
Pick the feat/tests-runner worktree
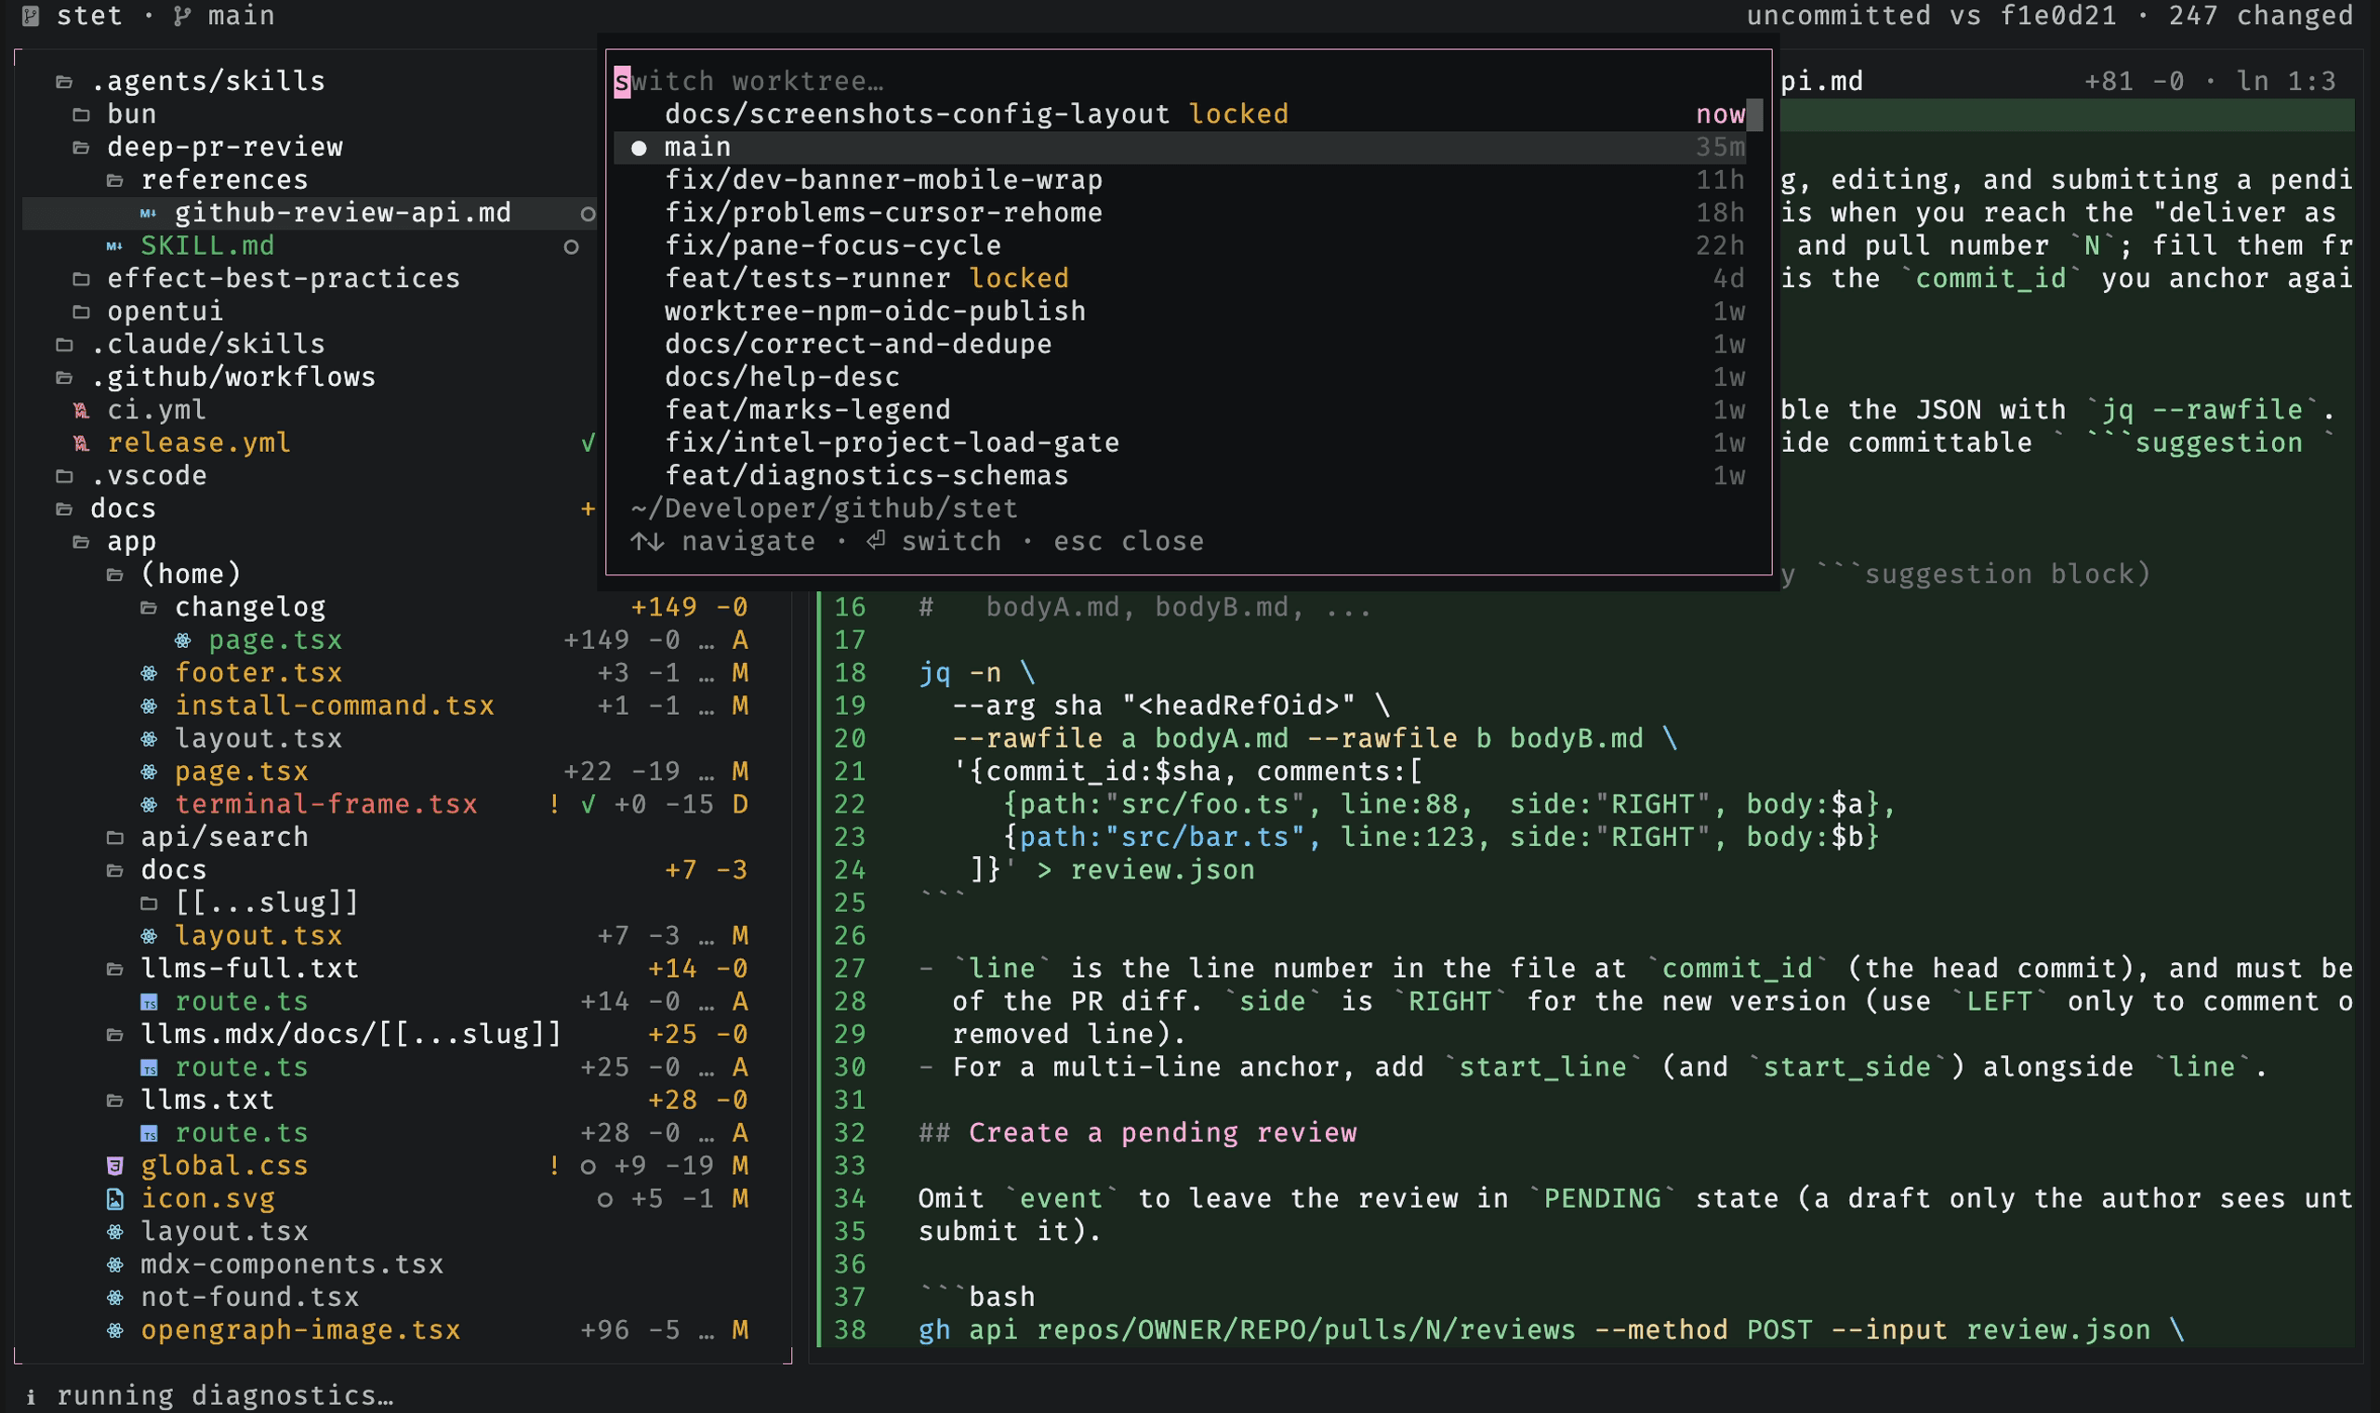[x=1180, y=279]
